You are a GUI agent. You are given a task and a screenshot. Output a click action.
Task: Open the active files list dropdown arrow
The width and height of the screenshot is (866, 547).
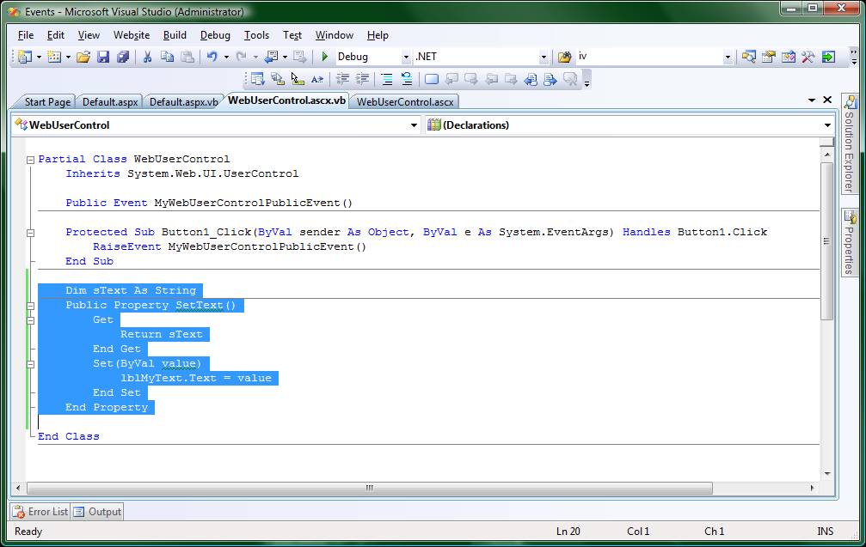pos(811,100)
